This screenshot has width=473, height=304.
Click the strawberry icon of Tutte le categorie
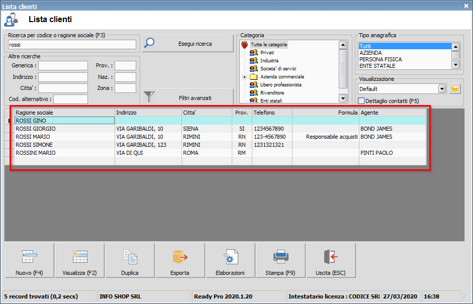point(245,45)
